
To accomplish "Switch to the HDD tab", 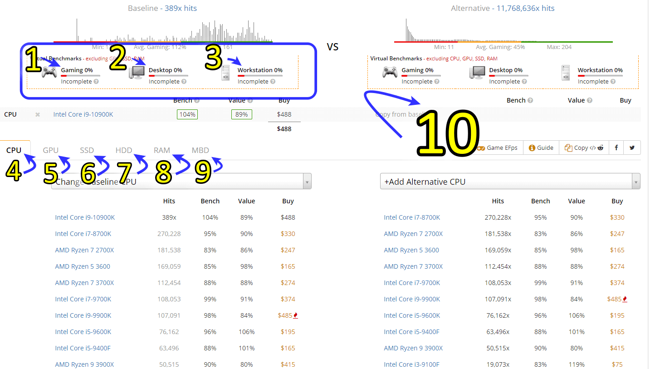I will 124,150.
